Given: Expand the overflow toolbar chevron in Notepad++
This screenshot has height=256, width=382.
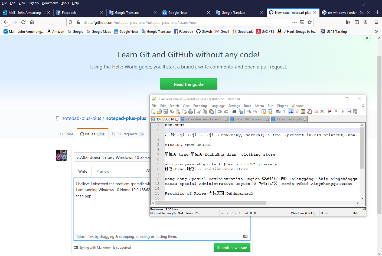Looking at the screenshot, I should 363,110.
